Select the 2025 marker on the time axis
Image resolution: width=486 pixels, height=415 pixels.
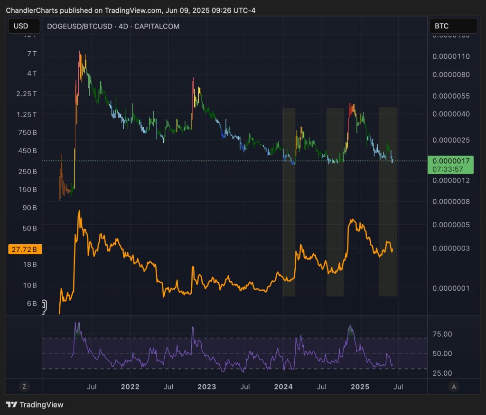coord(360,387)
